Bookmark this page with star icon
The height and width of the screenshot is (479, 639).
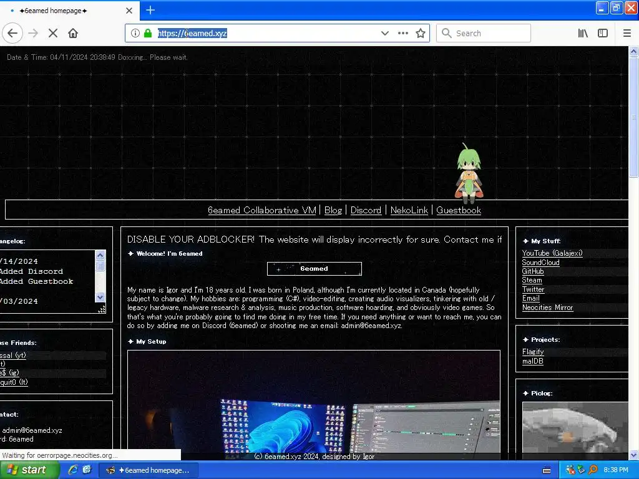[x=421, y=33]
